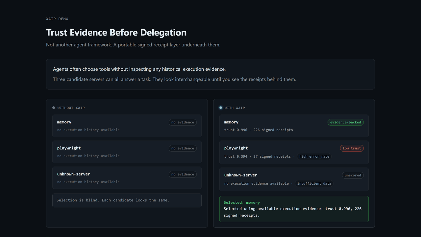421x237 pixels.
Task: Click the "Trust Evidence Before Delegation" heading
Action: [116, 33]
